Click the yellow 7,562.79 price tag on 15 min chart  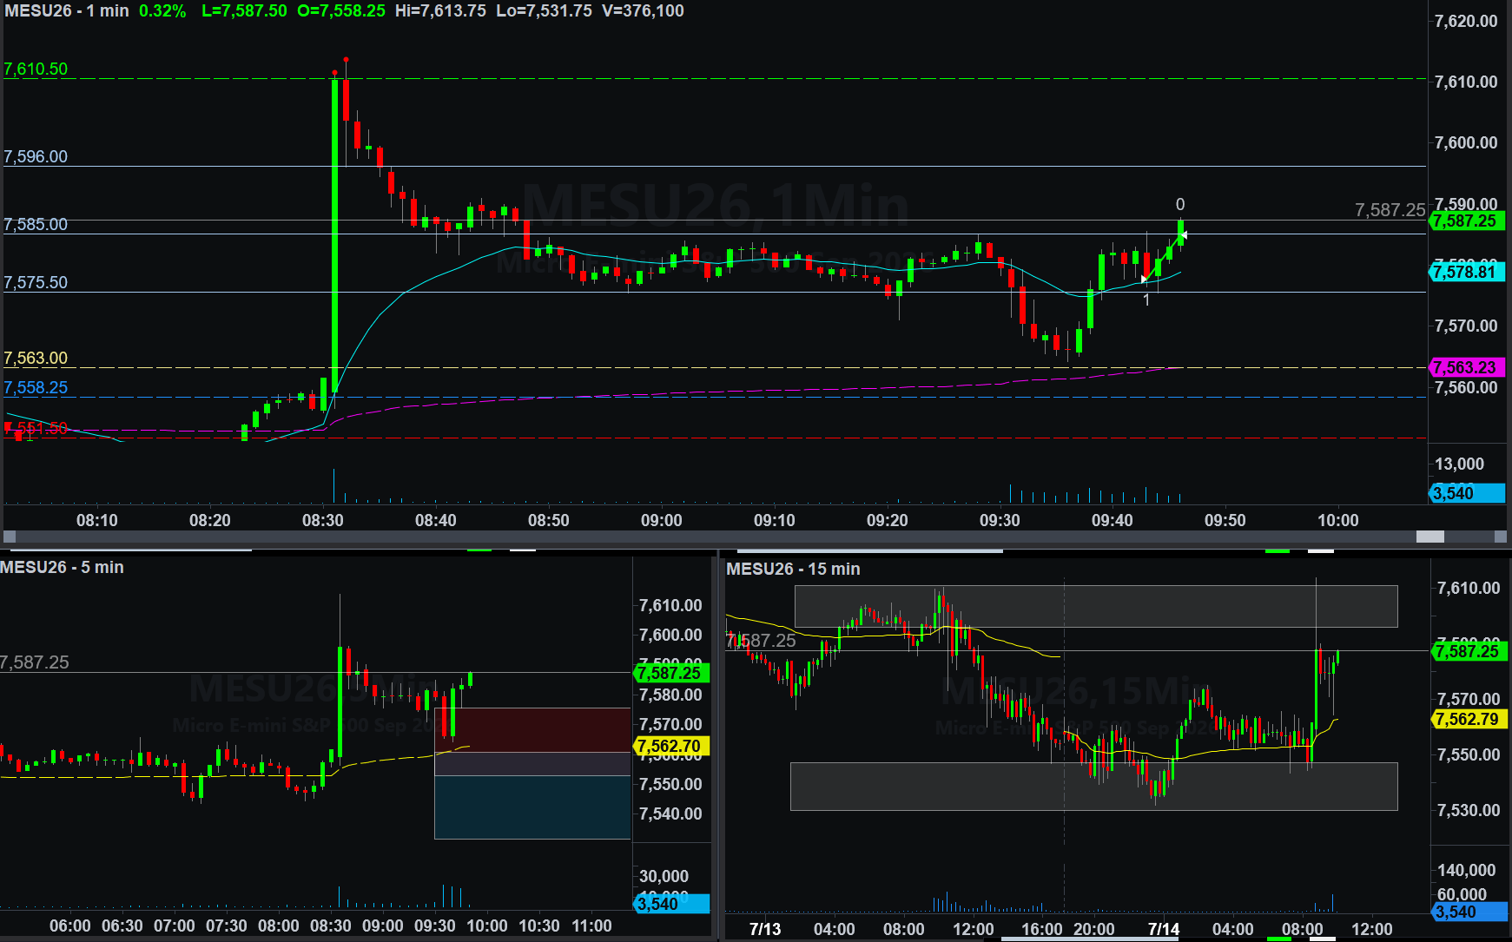tap(1469, 720)
